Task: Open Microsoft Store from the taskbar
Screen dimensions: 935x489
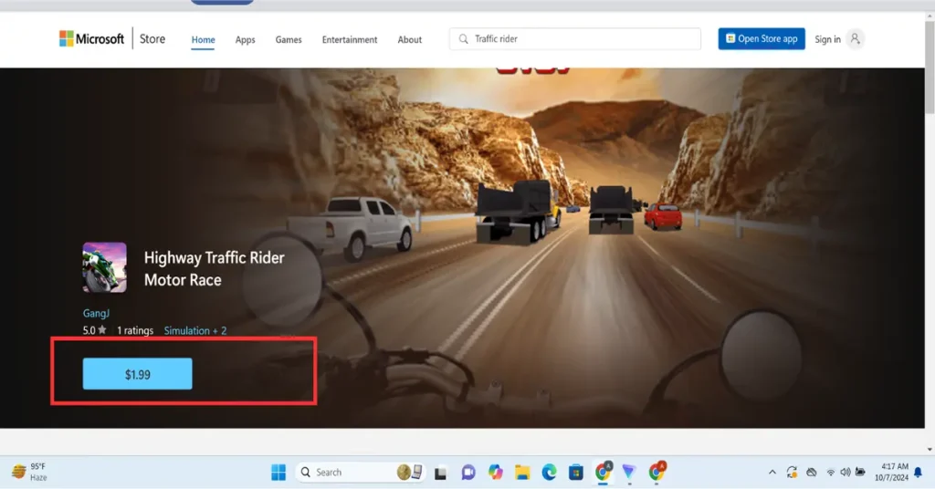Action: 576,473
